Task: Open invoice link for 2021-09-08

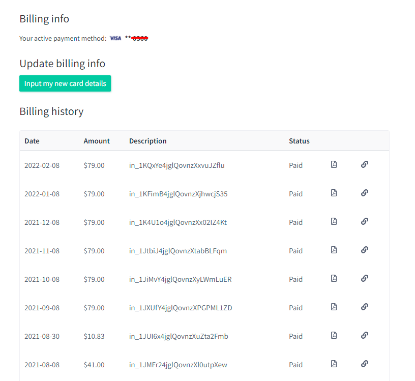Action: (365, 307)
